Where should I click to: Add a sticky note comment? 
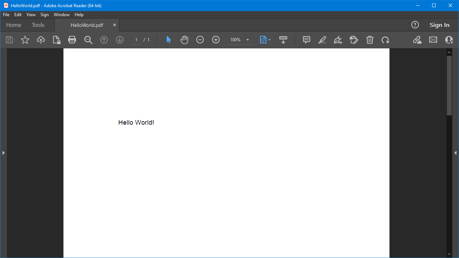307,40
